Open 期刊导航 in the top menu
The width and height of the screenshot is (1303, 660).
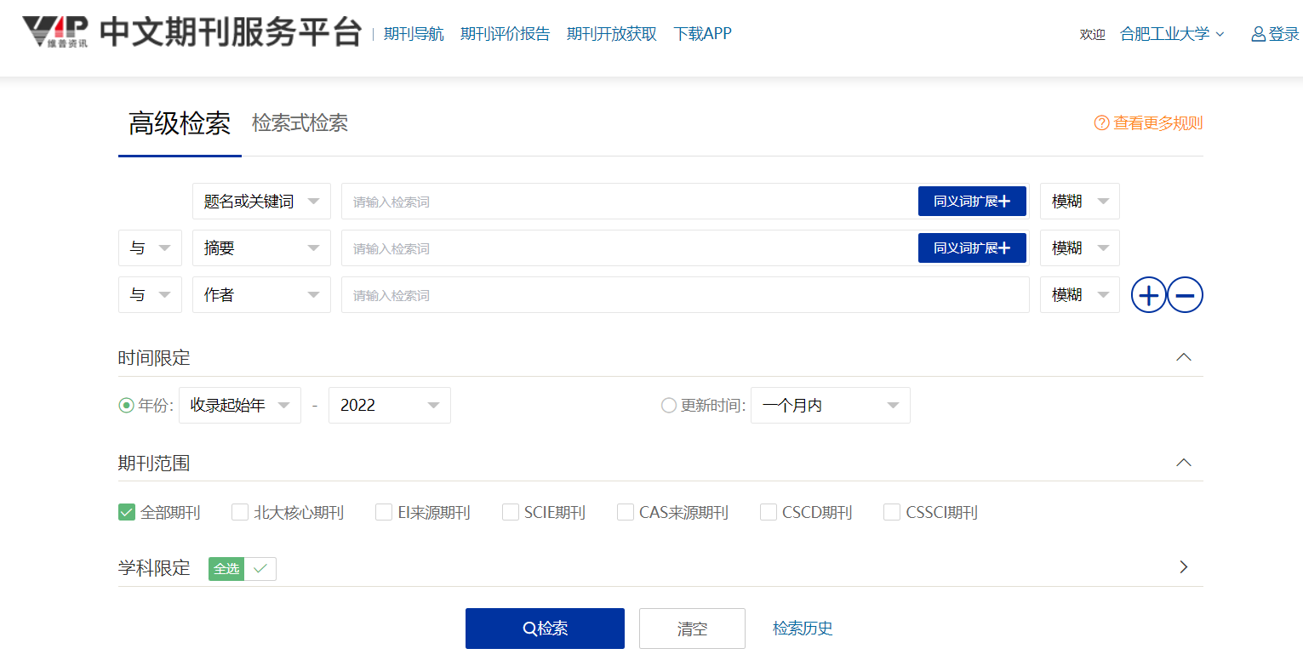click(414, 34)
